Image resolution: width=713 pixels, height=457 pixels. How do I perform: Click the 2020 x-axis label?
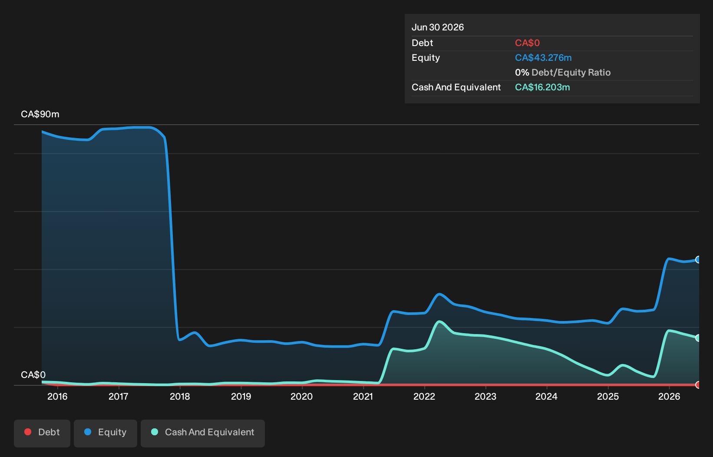(x=302, y=397)
